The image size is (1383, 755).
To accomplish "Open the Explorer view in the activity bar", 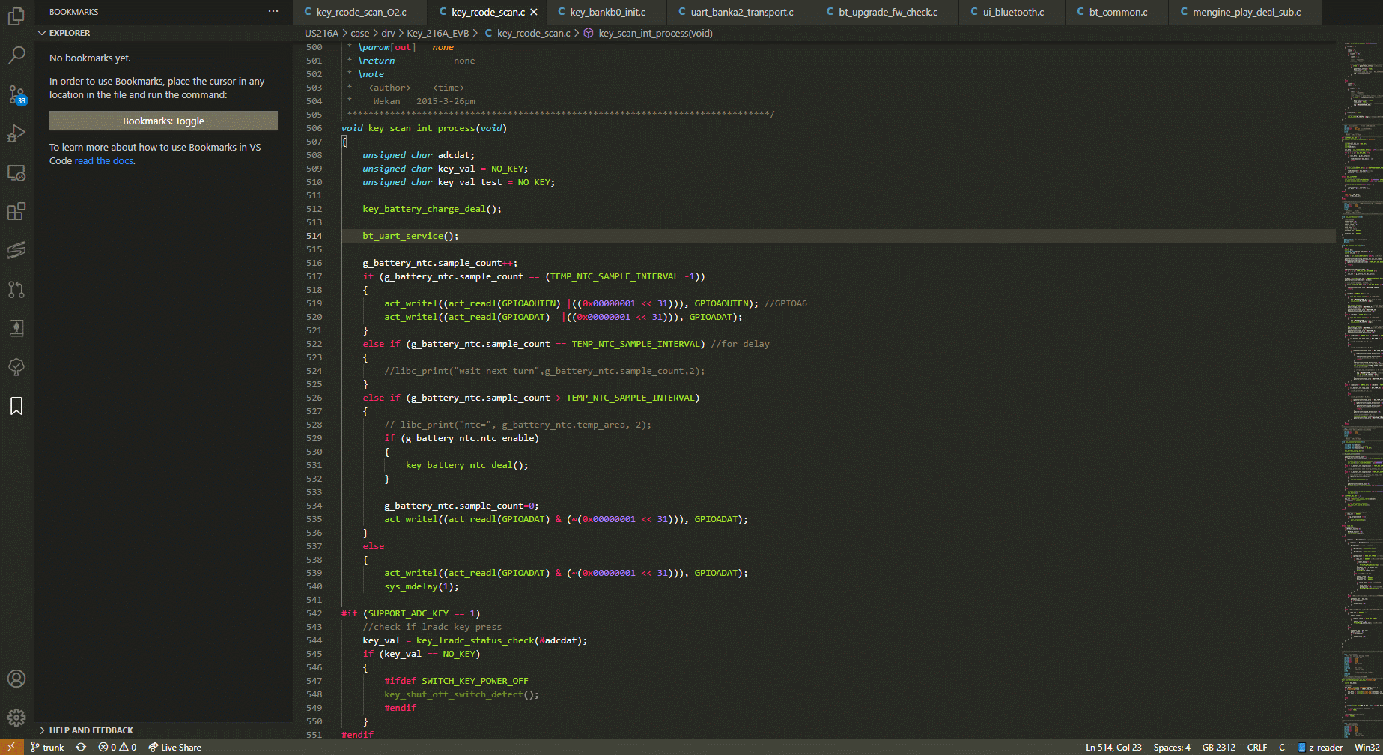I will tap(16, 16).
